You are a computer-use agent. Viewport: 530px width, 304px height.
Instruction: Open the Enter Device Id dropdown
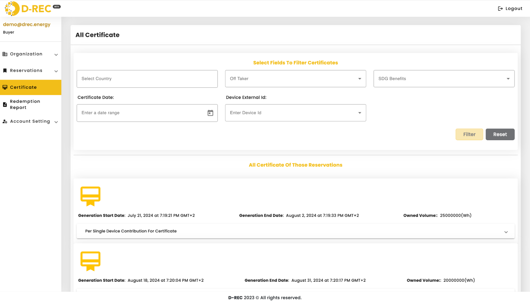click(x=295, y=113)
